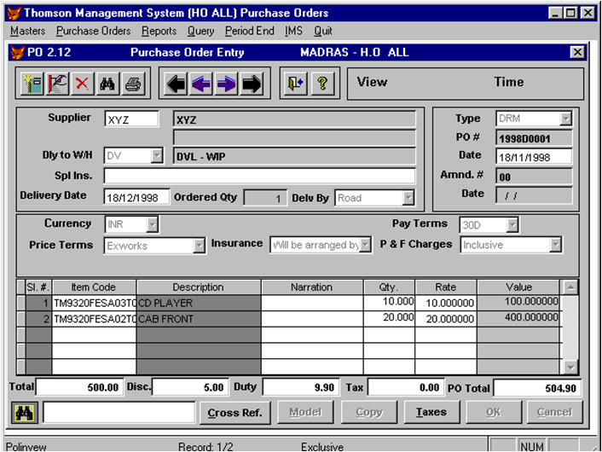Image resolution: width=602 pixels, height=452 pixels.
Task: Click the Delivery Date field
Action: [x=136, y=197]
